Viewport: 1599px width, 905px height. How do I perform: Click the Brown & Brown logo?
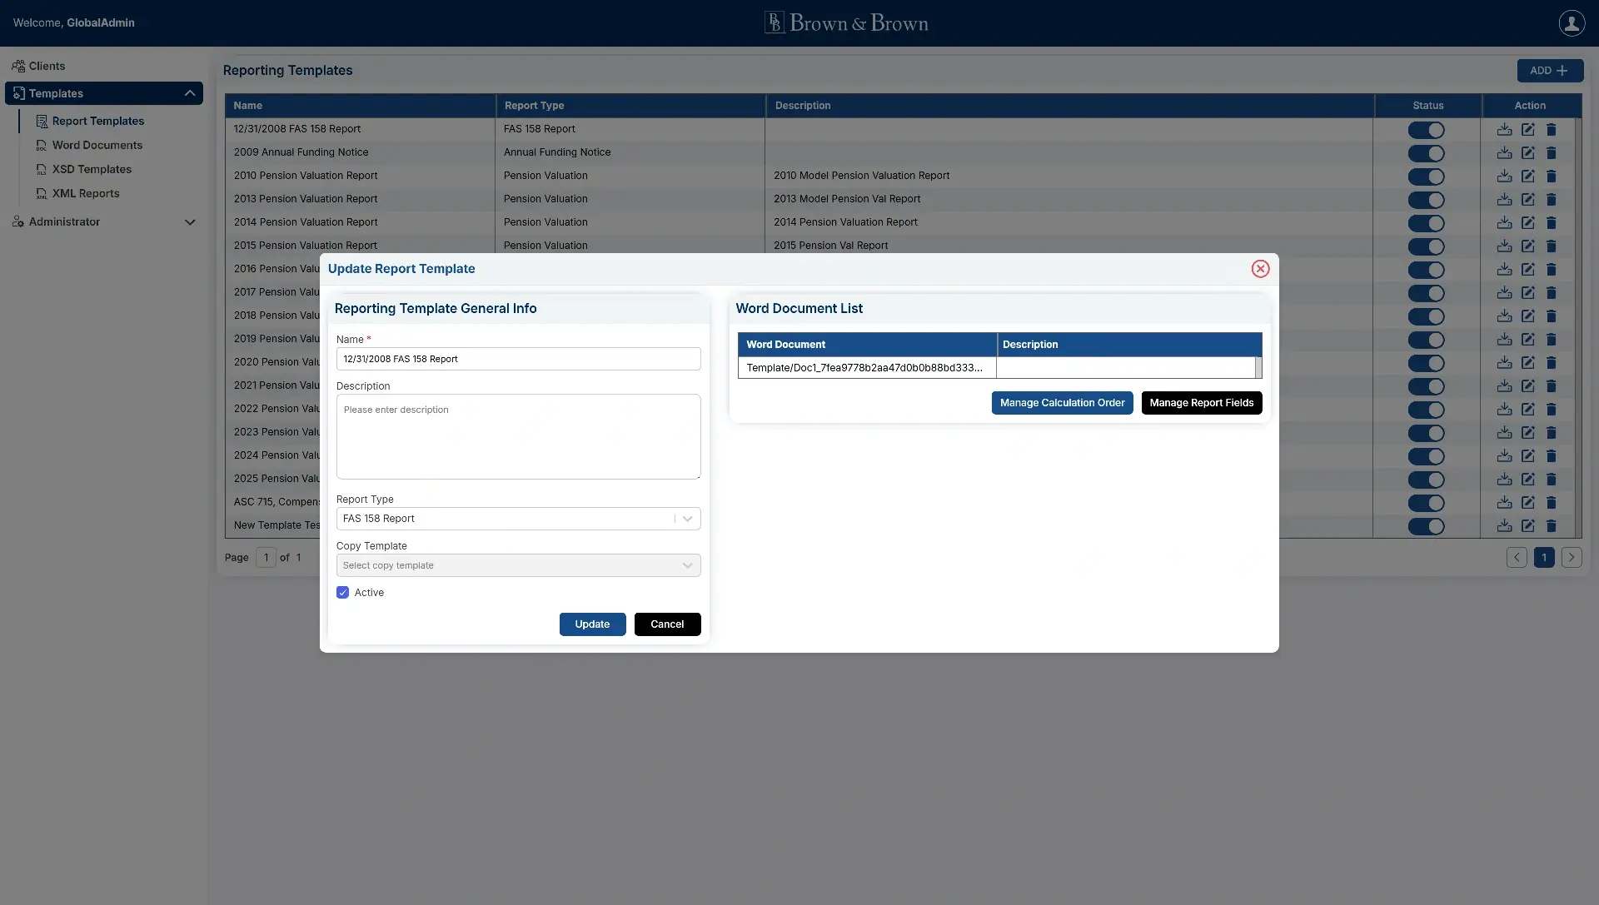(x=846, y=22)
